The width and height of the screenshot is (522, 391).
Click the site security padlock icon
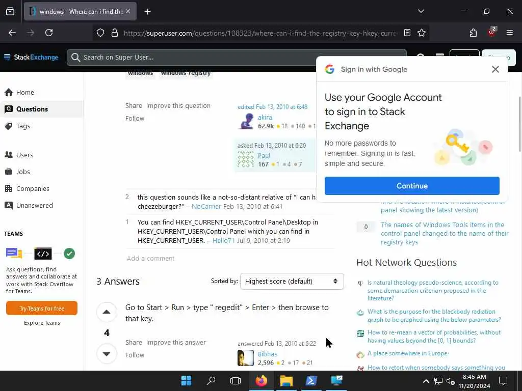[x=115, y=33]
